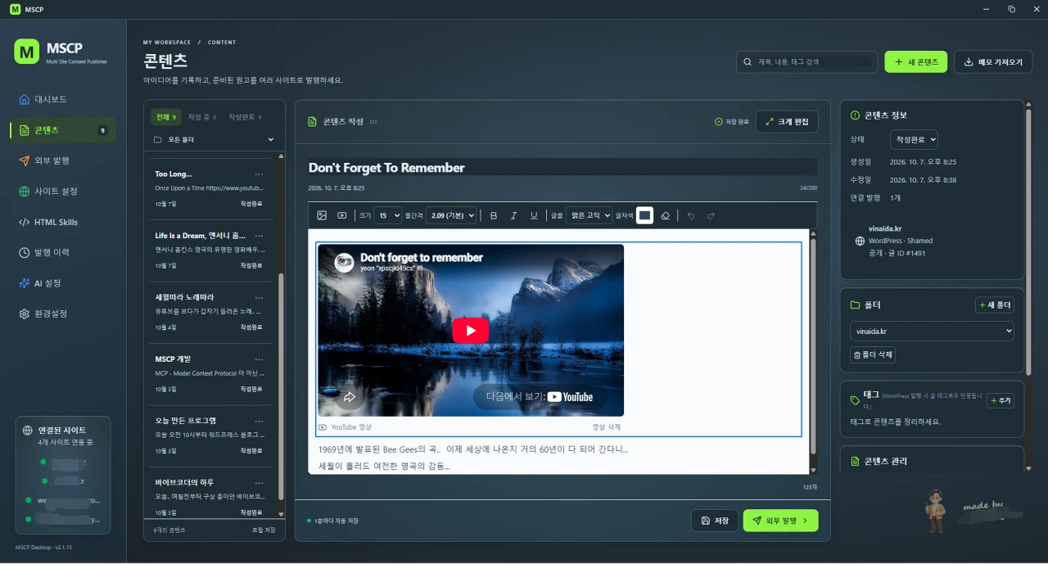The height and width of the screenshot is (564, 1048).
Task: Open the more menu for MSCP 개발
Action: [259, 359]
